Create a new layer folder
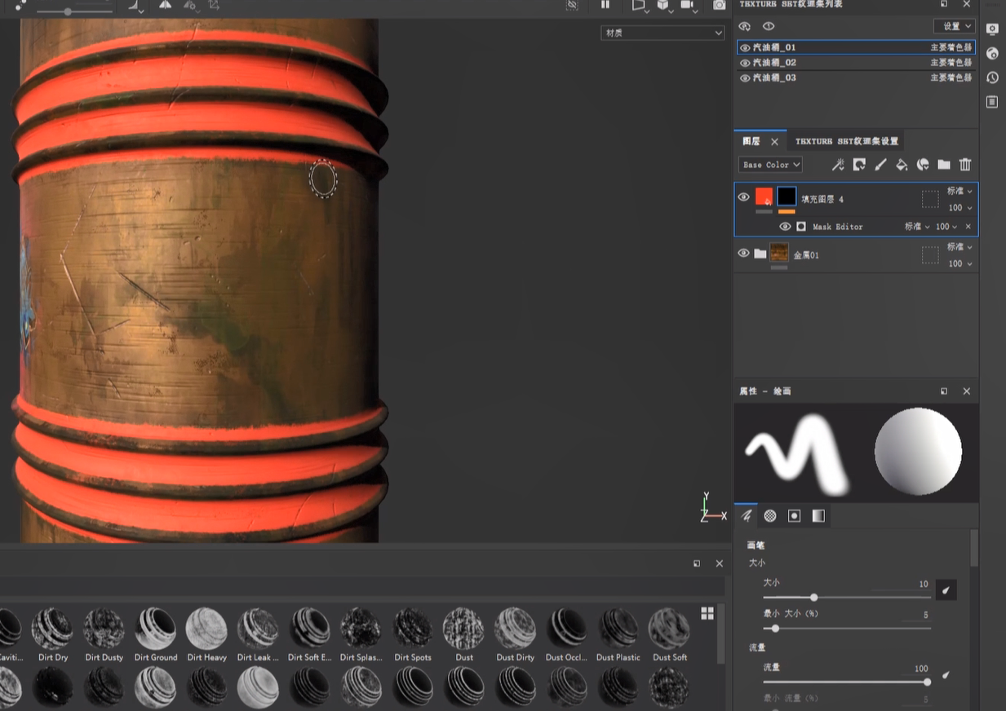The width and height of the screenshot is (1006, 711). tap(944, 165)
